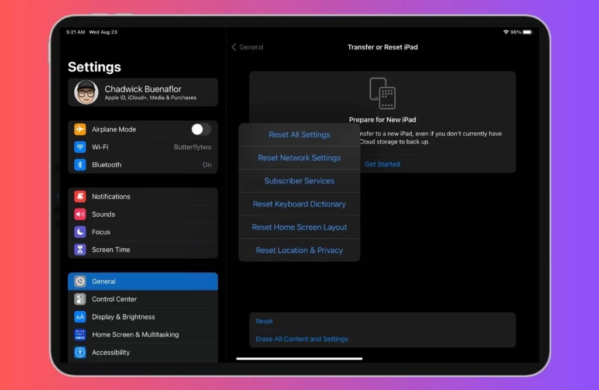This screenshot has height=390, width=599.
Task: Tap the home indicator bar
Action: pos(299,358)
